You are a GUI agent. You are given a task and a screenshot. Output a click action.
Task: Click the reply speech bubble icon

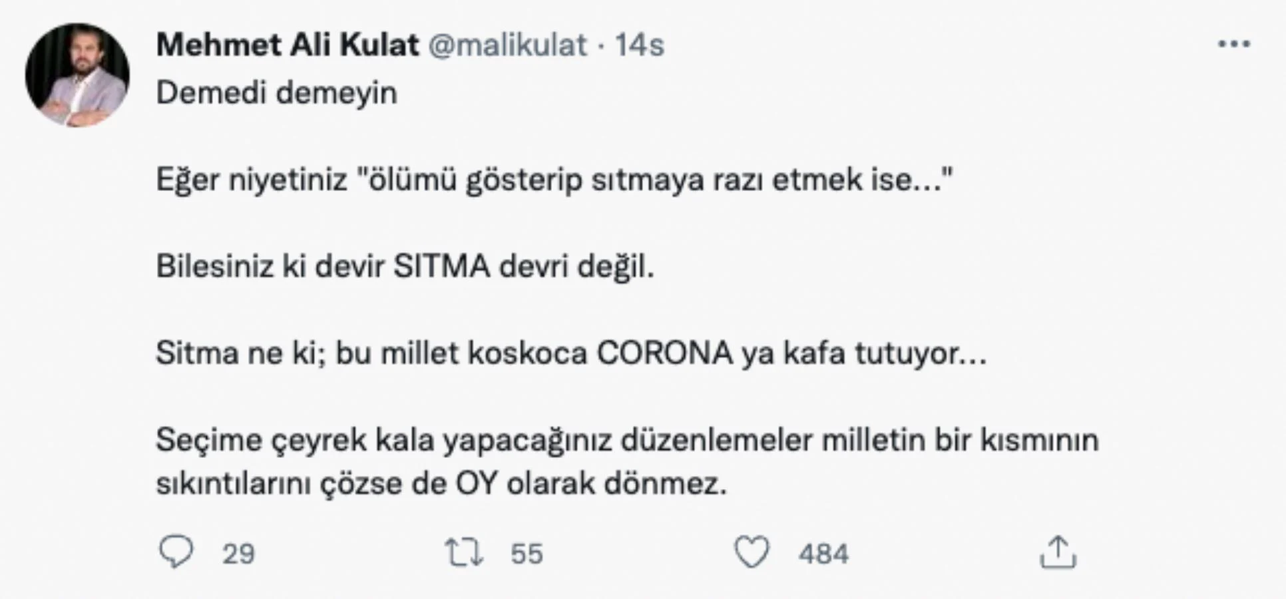(176, 552)
